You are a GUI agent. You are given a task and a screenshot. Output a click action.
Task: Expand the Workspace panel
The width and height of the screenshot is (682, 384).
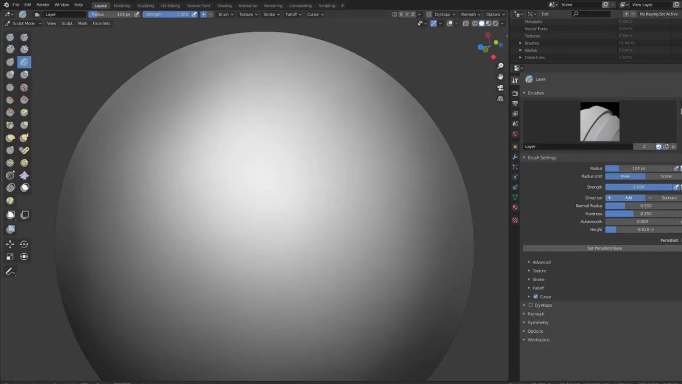tap(538, 340)
